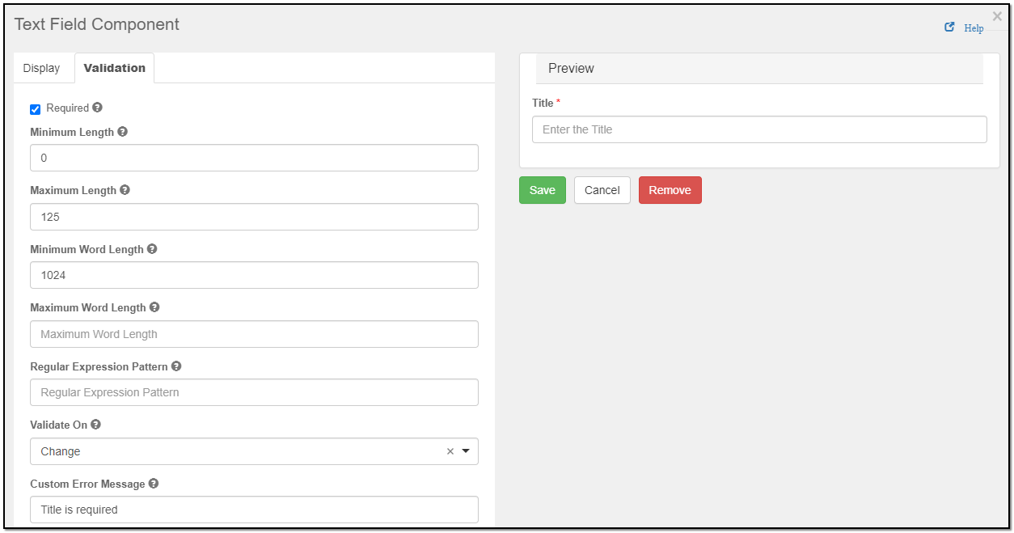1014x533 pixels.
Task: Select the Validation tab
Action: (115, 68)
